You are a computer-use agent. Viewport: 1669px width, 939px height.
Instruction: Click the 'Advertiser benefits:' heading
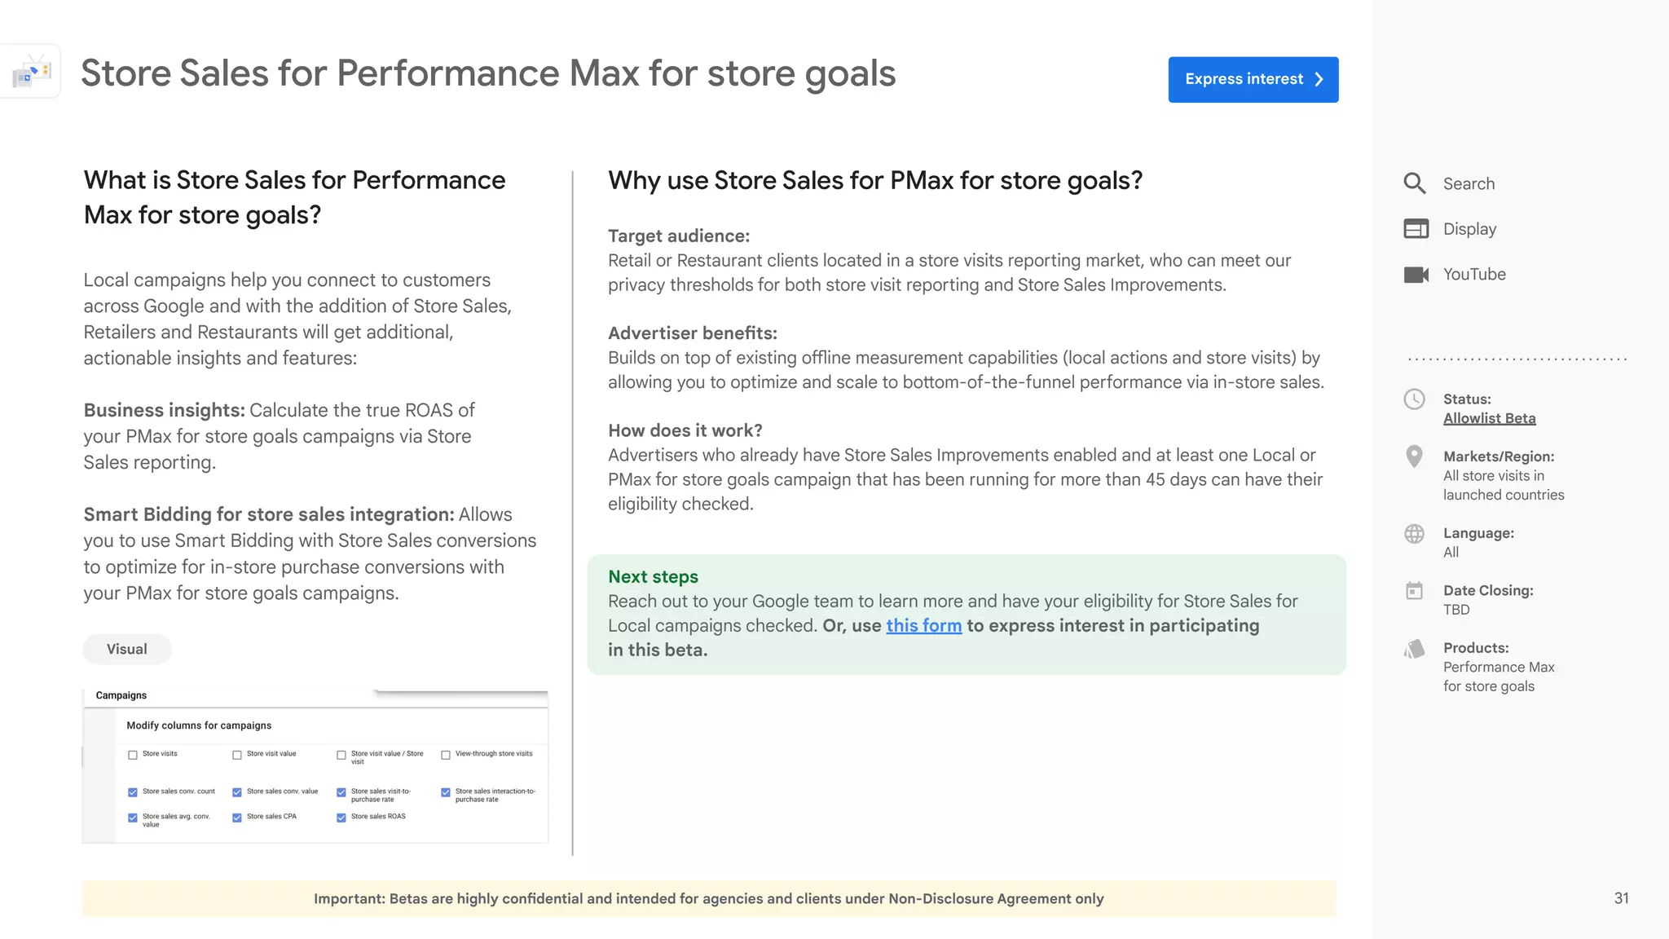693,333
